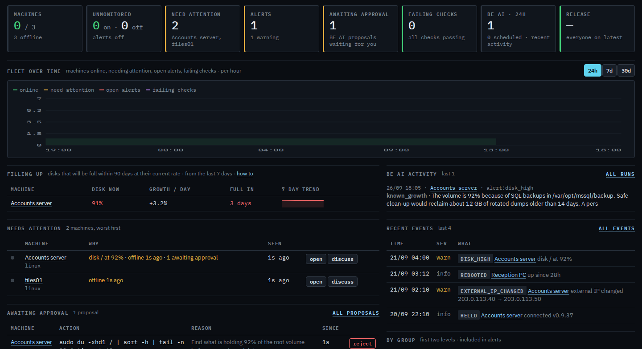This screenshot has width=642, height=349.
Task: Open the Awaiting Approval summary card
Action: coord(361,28)
